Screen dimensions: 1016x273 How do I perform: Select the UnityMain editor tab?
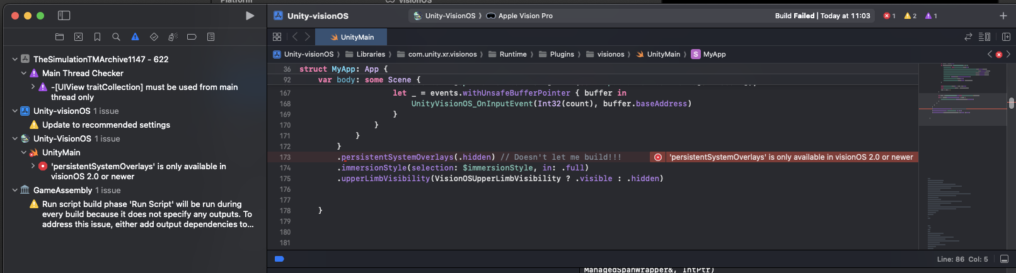pyautogui.click(x=352, y=37)
